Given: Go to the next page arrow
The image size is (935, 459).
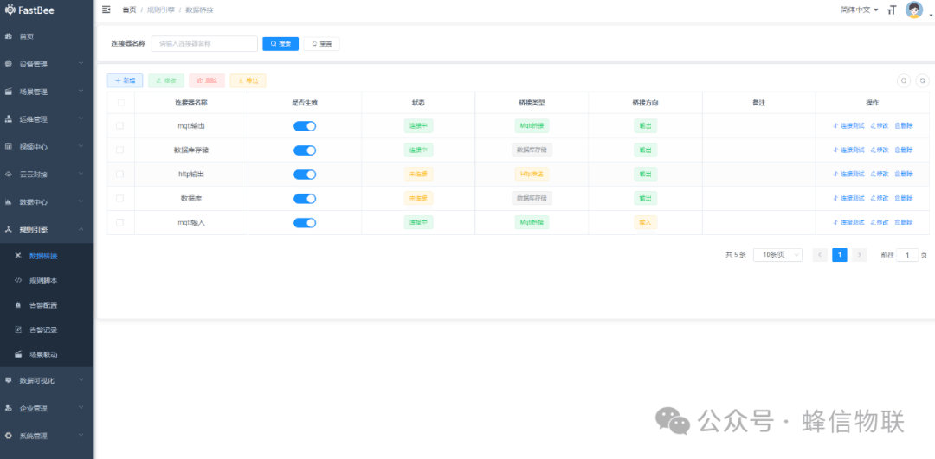Looking at the screenshot, I should (860, 255).
